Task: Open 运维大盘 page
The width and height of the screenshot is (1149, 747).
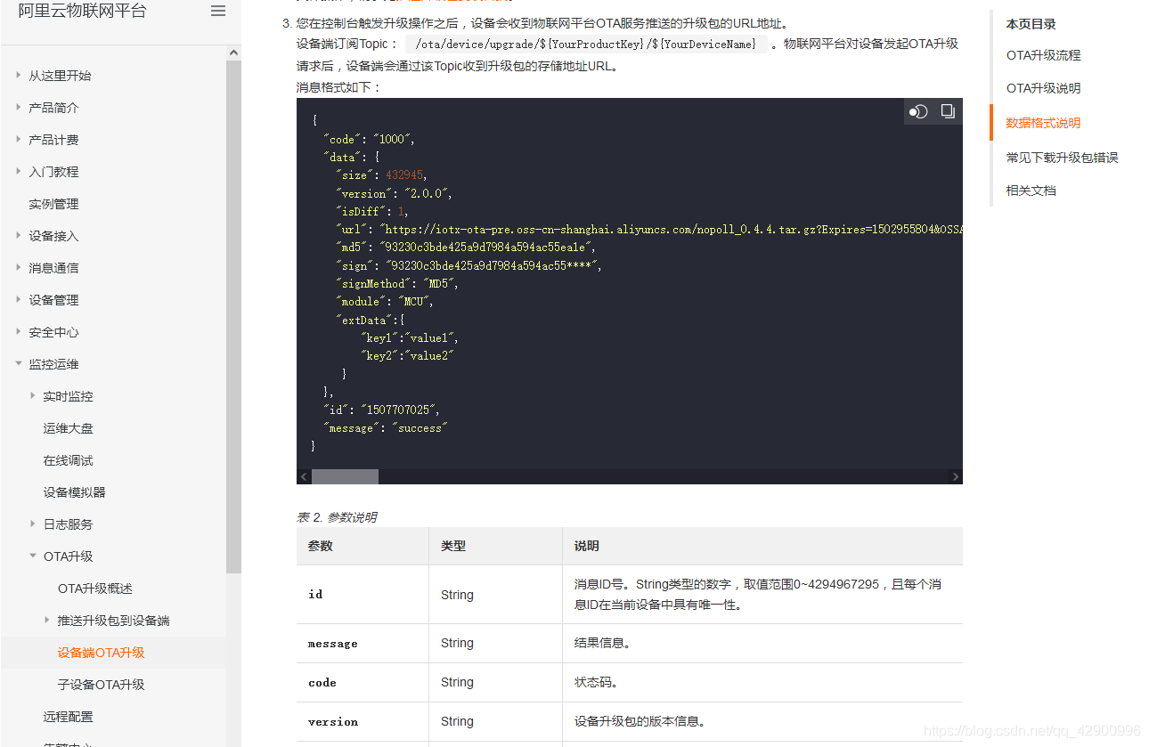Action: (x=68, y=428)
